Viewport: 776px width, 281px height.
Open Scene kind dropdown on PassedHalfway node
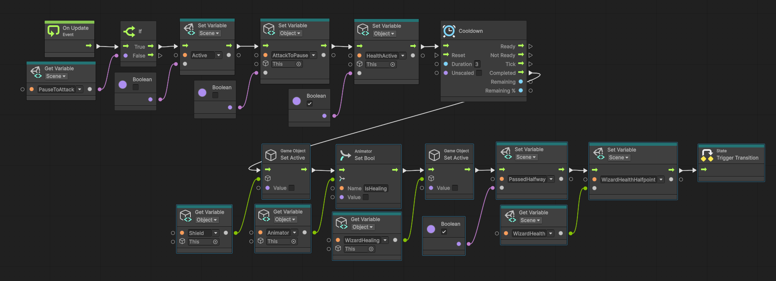(527, 157)
